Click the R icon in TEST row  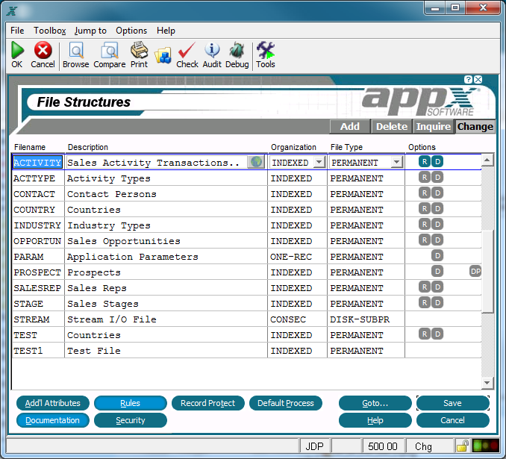[425, 334]
